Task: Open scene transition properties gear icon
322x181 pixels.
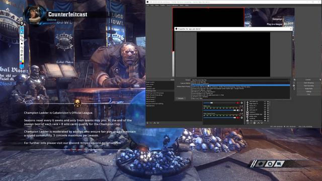Action: (x=294, y=85)
